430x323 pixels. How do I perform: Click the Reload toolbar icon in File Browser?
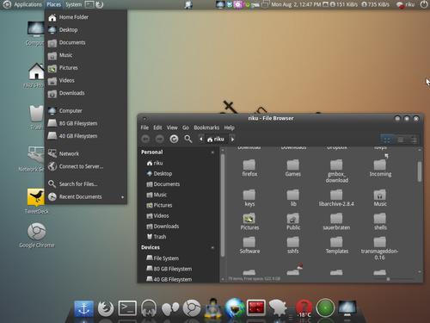coord(174,140)
